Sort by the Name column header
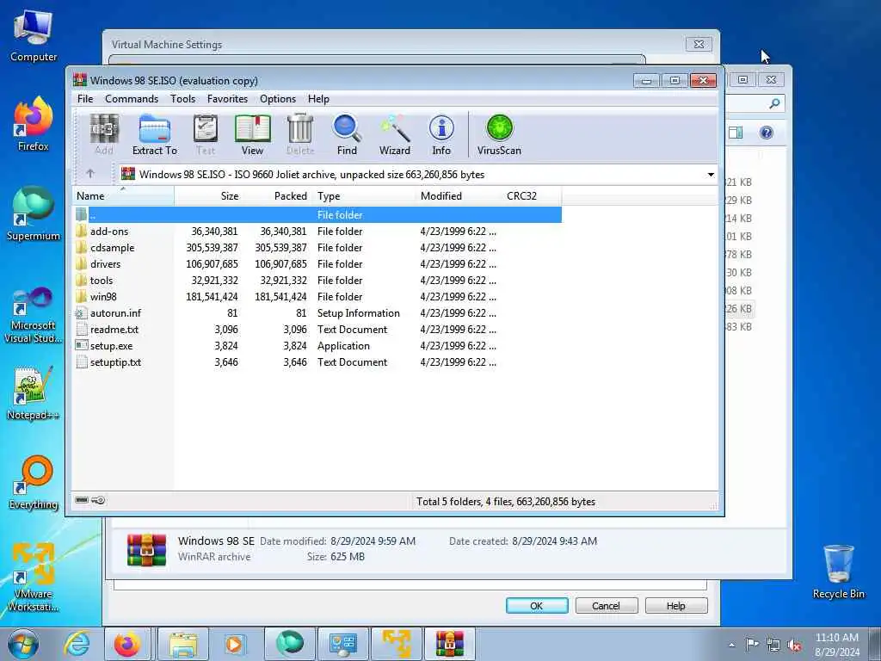 pos(123,195)
